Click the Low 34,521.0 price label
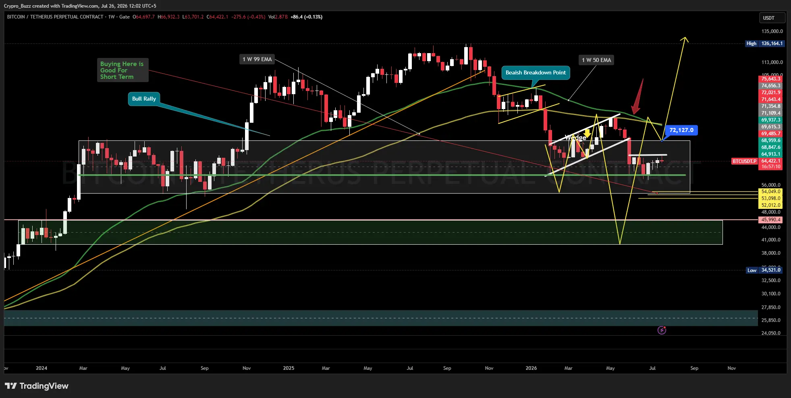 (765, 270)
